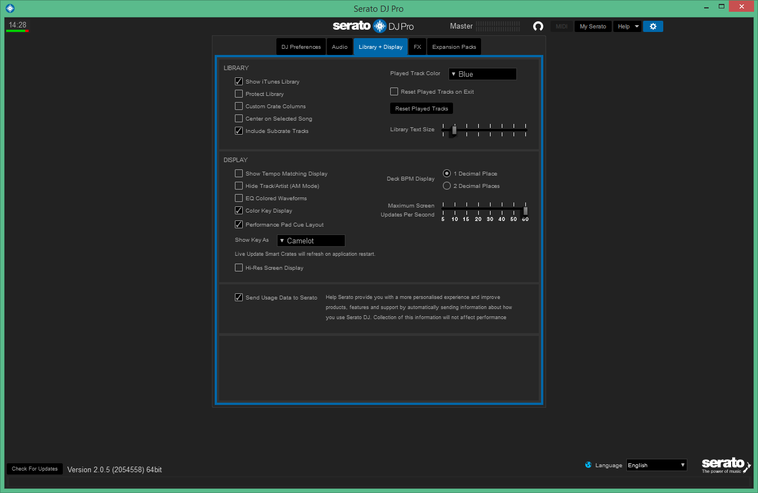Click the Live Update Smart Crates note

pos(305,254)
